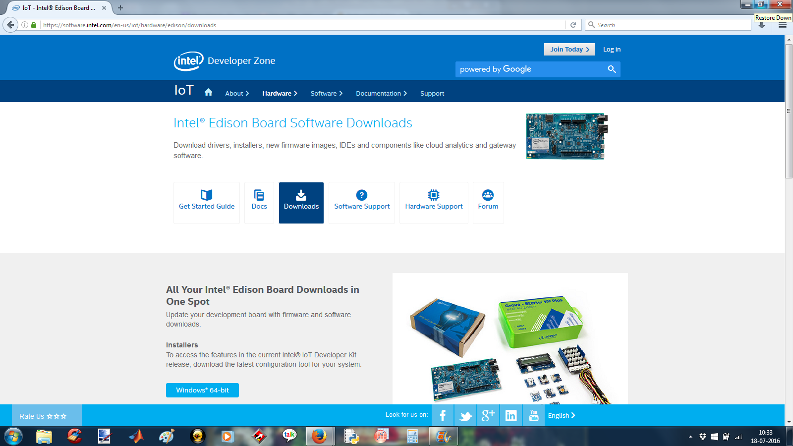Click the taskbar clock showing 10:33
This screenshot has height=446, width=793.
tap(765, 433)
